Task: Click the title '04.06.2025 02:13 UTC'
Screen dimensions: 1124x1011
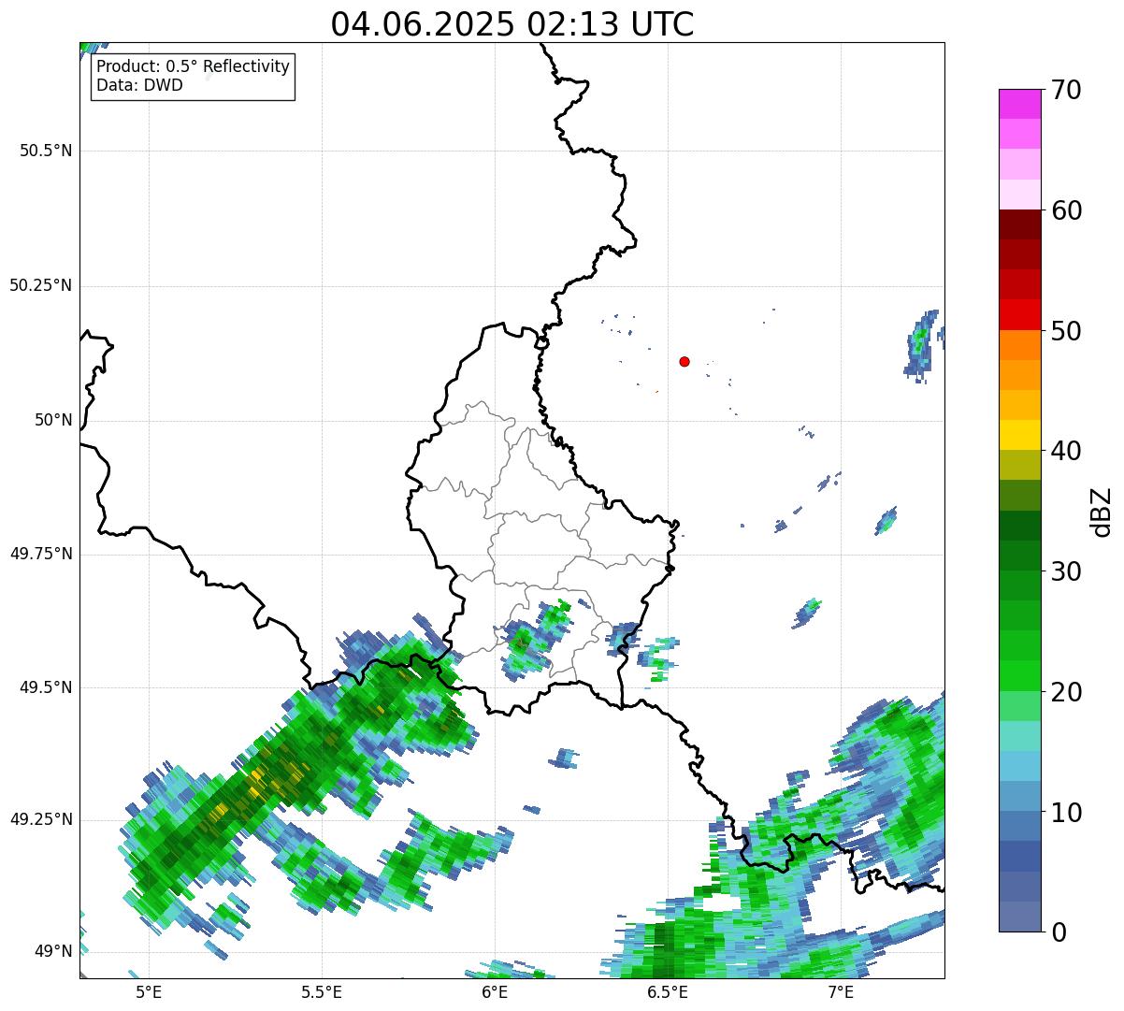Action: [512, 24]
